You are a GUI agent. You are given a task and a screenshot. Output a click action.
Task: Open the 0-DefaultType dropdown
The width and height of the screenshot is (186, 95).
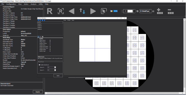point(151,11)
